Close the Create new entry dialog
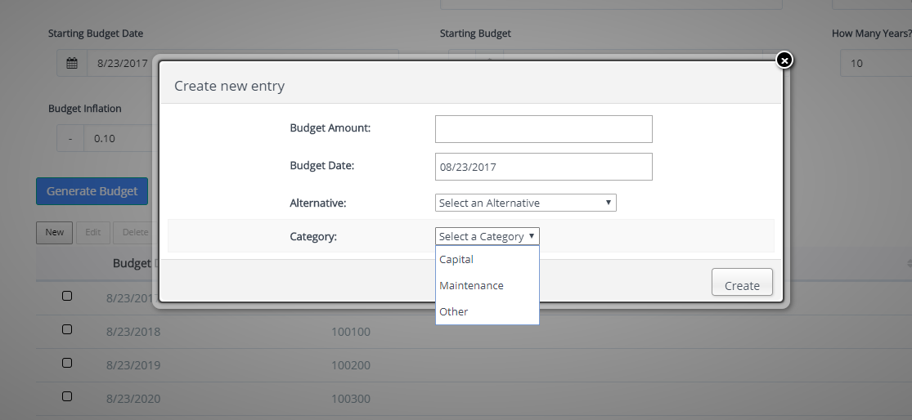The height and width of the screenshot is (420, 912). tap(784, 60)
